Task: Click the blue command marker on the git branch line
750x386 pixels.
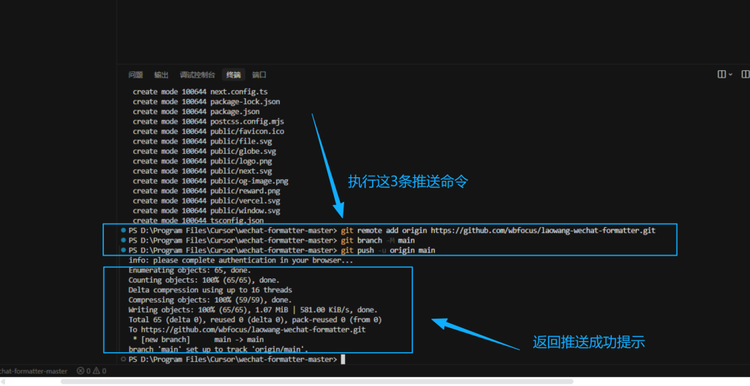Action: [x=123, y=240]
